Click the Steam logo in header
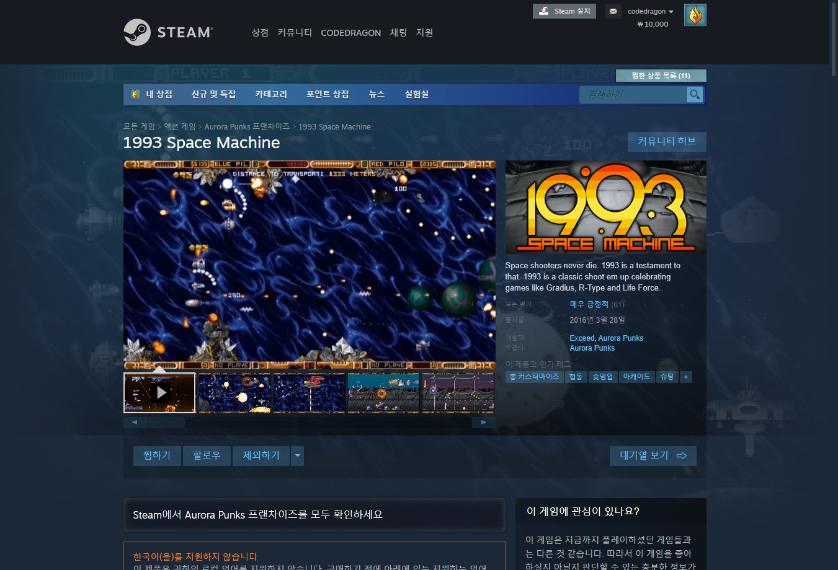Image resolution: width=838 pixels, height=570 pixels. click(168, 32)
